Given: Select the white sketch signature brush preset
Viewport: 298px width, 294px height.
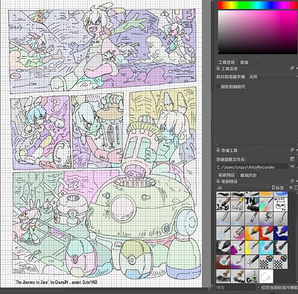Looking at the screenshot, I should pos(267,276).
